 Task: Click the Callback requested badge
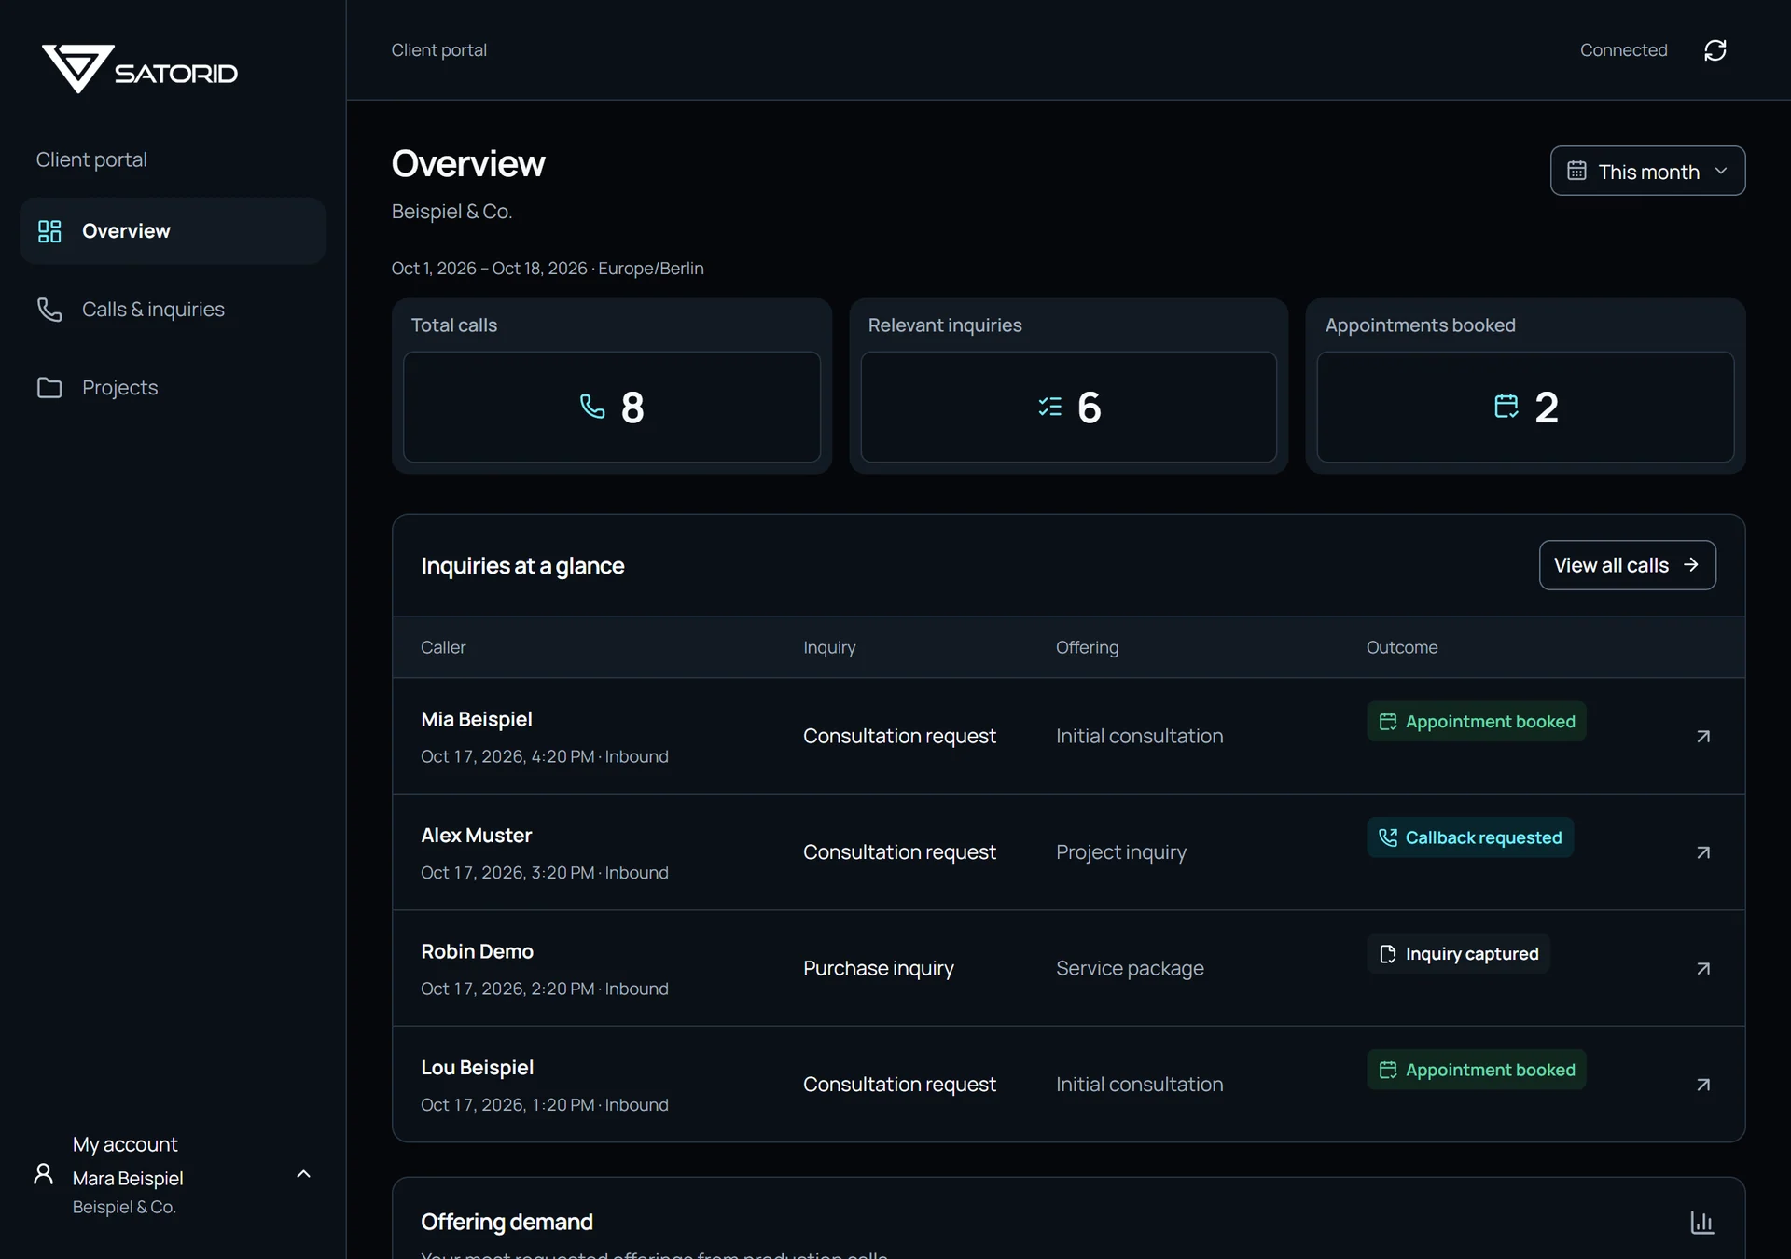pos(1470,837)
